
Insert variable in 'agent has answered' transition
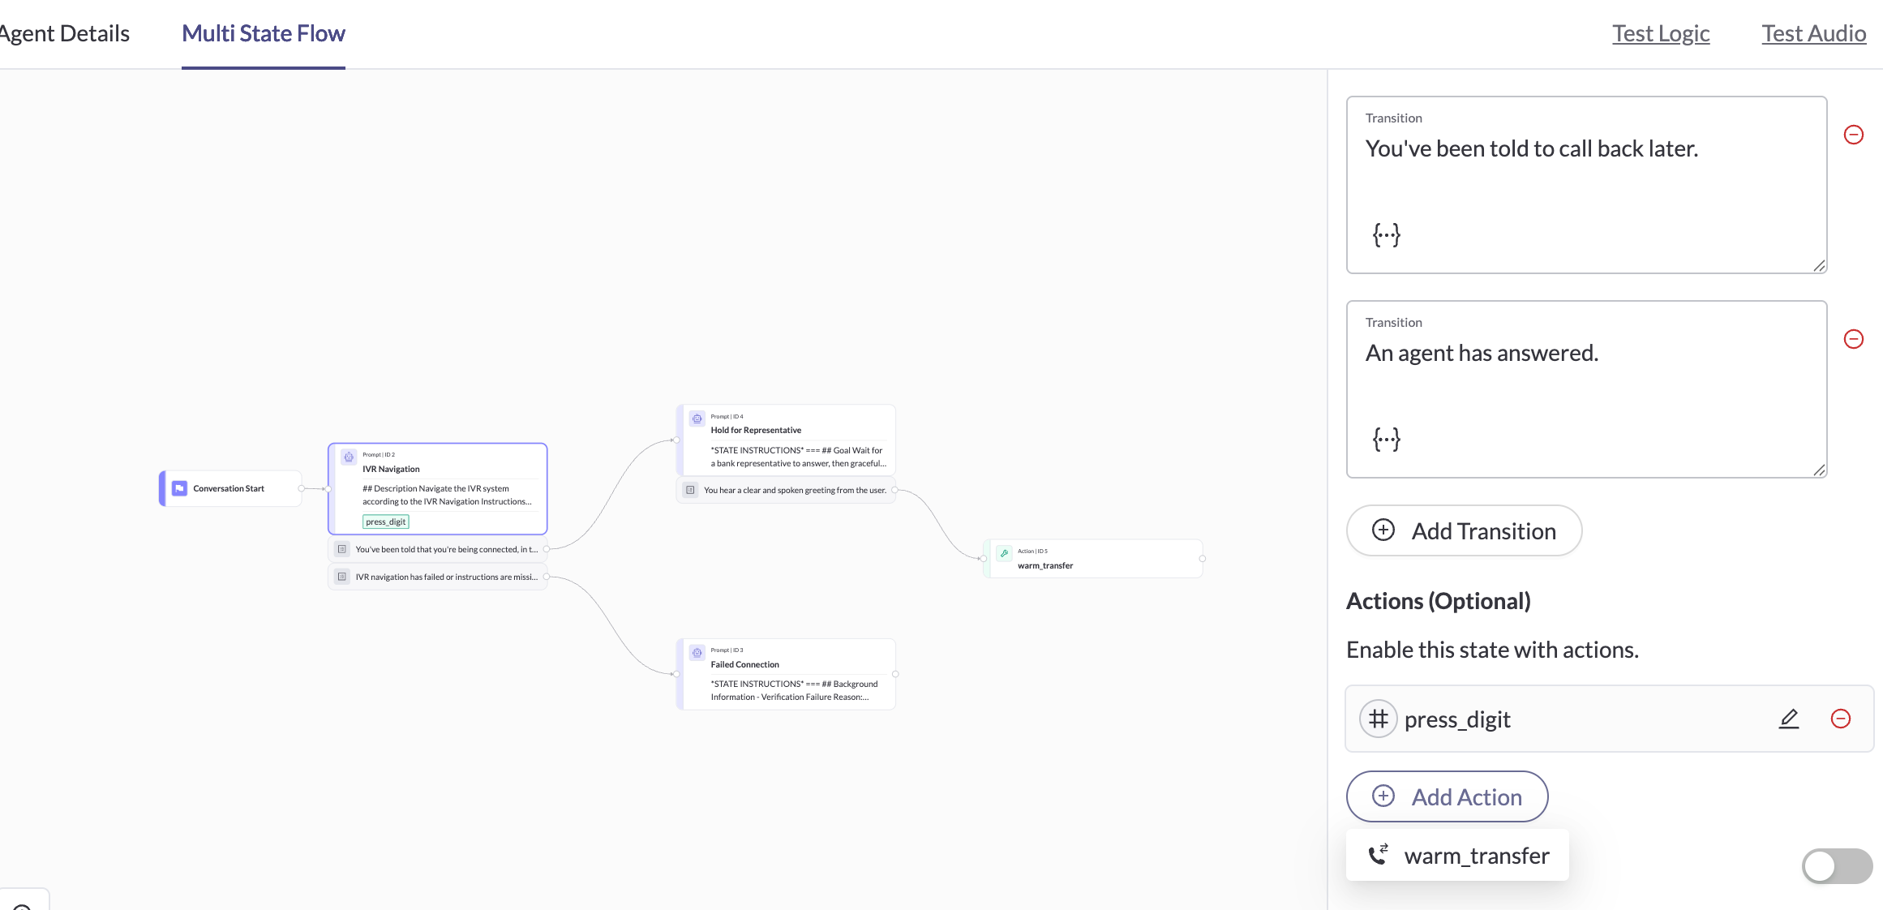(1386, 440)
